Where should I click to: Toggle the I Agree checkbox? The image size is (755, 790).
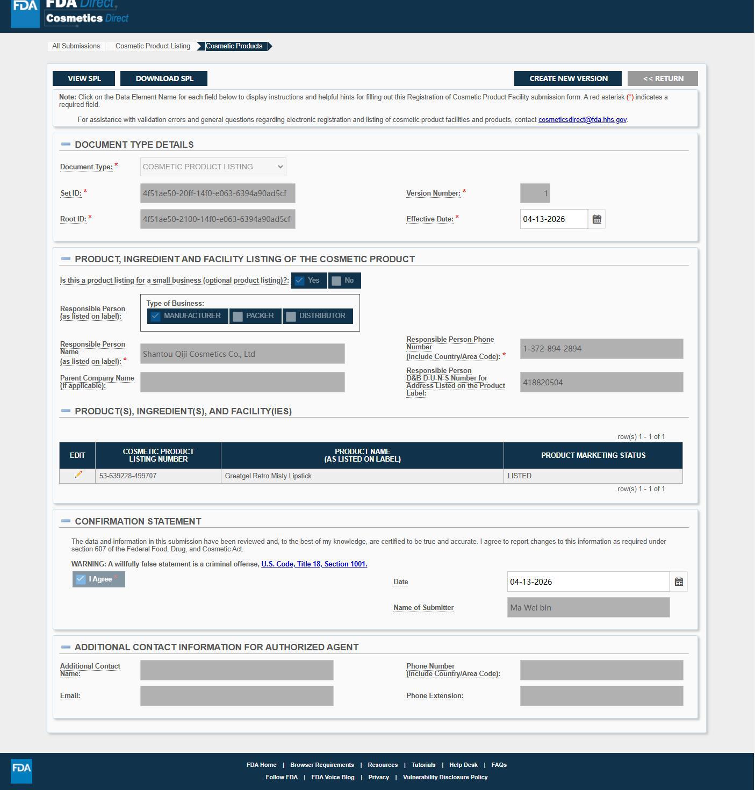pyautogui.click(x=81, y=579)
